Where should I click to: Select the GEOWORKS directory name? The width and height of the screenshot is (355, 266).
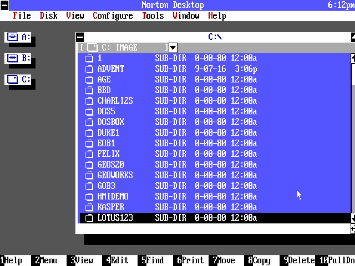click(115, 176)
